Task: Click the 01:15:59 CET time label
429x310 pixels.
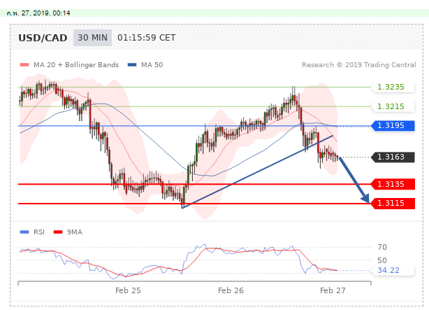Action: (x=146, y=38)
